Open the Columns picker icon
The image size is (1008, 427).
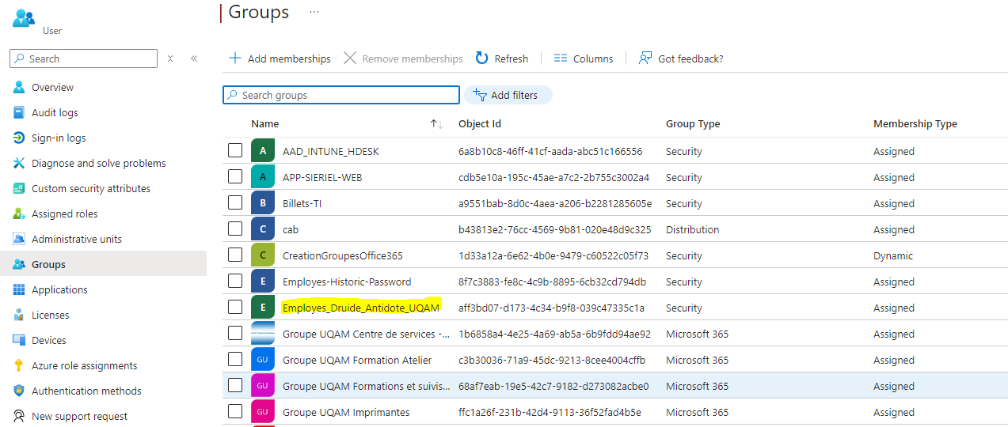pyautogui.click(x=561, y=59)
